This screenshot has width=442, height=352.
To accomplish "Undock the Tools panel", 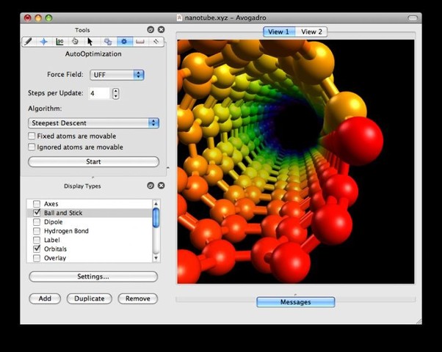I will tap(151, 29).
